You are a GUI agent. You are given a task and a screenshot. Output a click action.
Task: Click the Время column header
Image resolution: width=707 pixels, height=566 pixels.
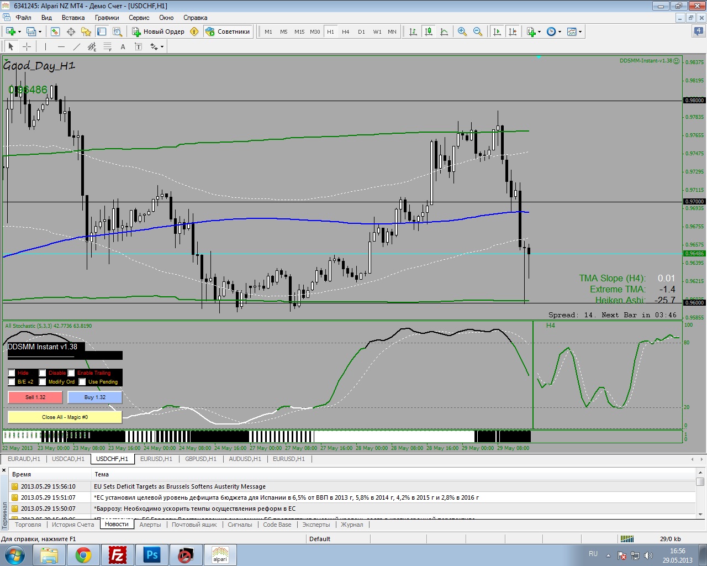click(50, 474)
